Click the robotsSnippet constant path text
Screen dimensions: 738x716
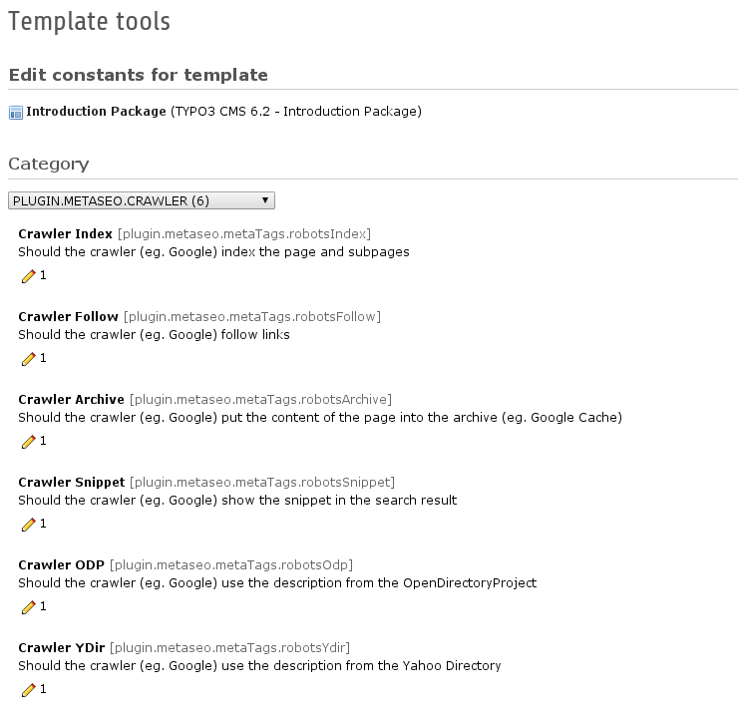(x=262, y=483)
